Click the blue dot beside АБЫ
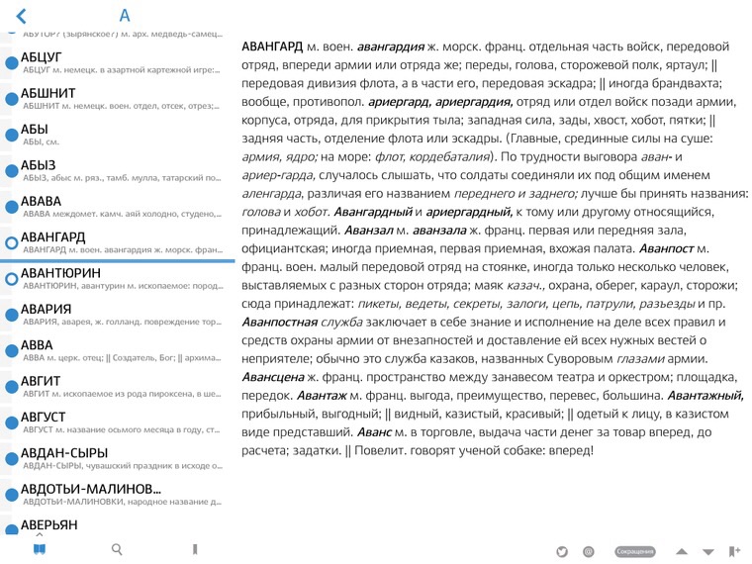 (12, 136)
